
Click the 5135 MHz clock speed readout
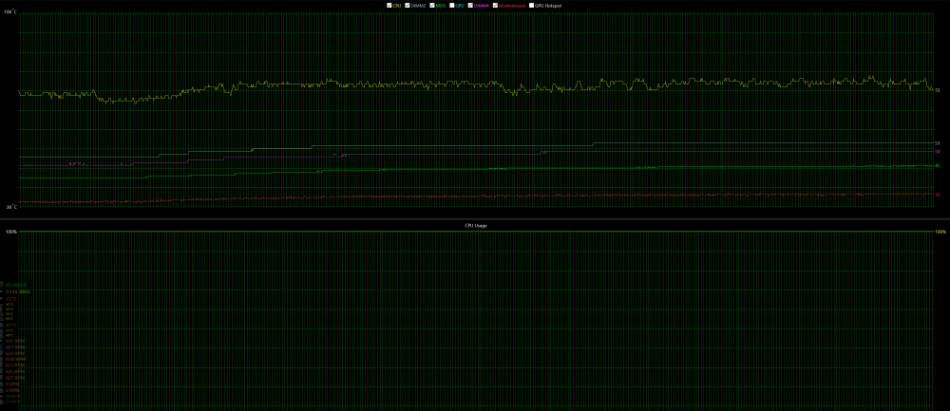[x=18, y=291]
